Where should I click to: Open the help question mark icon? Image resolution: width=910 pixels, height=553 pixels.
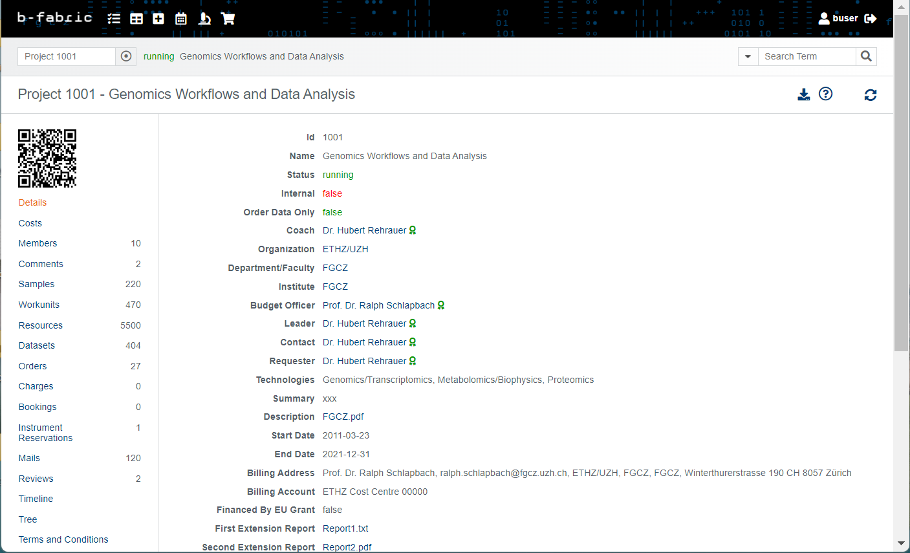click(825, 94)
